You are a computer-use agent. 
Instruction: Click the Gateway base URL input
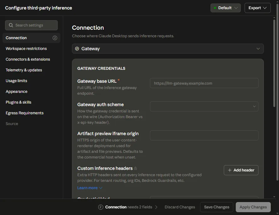click(x=204, y=83)
